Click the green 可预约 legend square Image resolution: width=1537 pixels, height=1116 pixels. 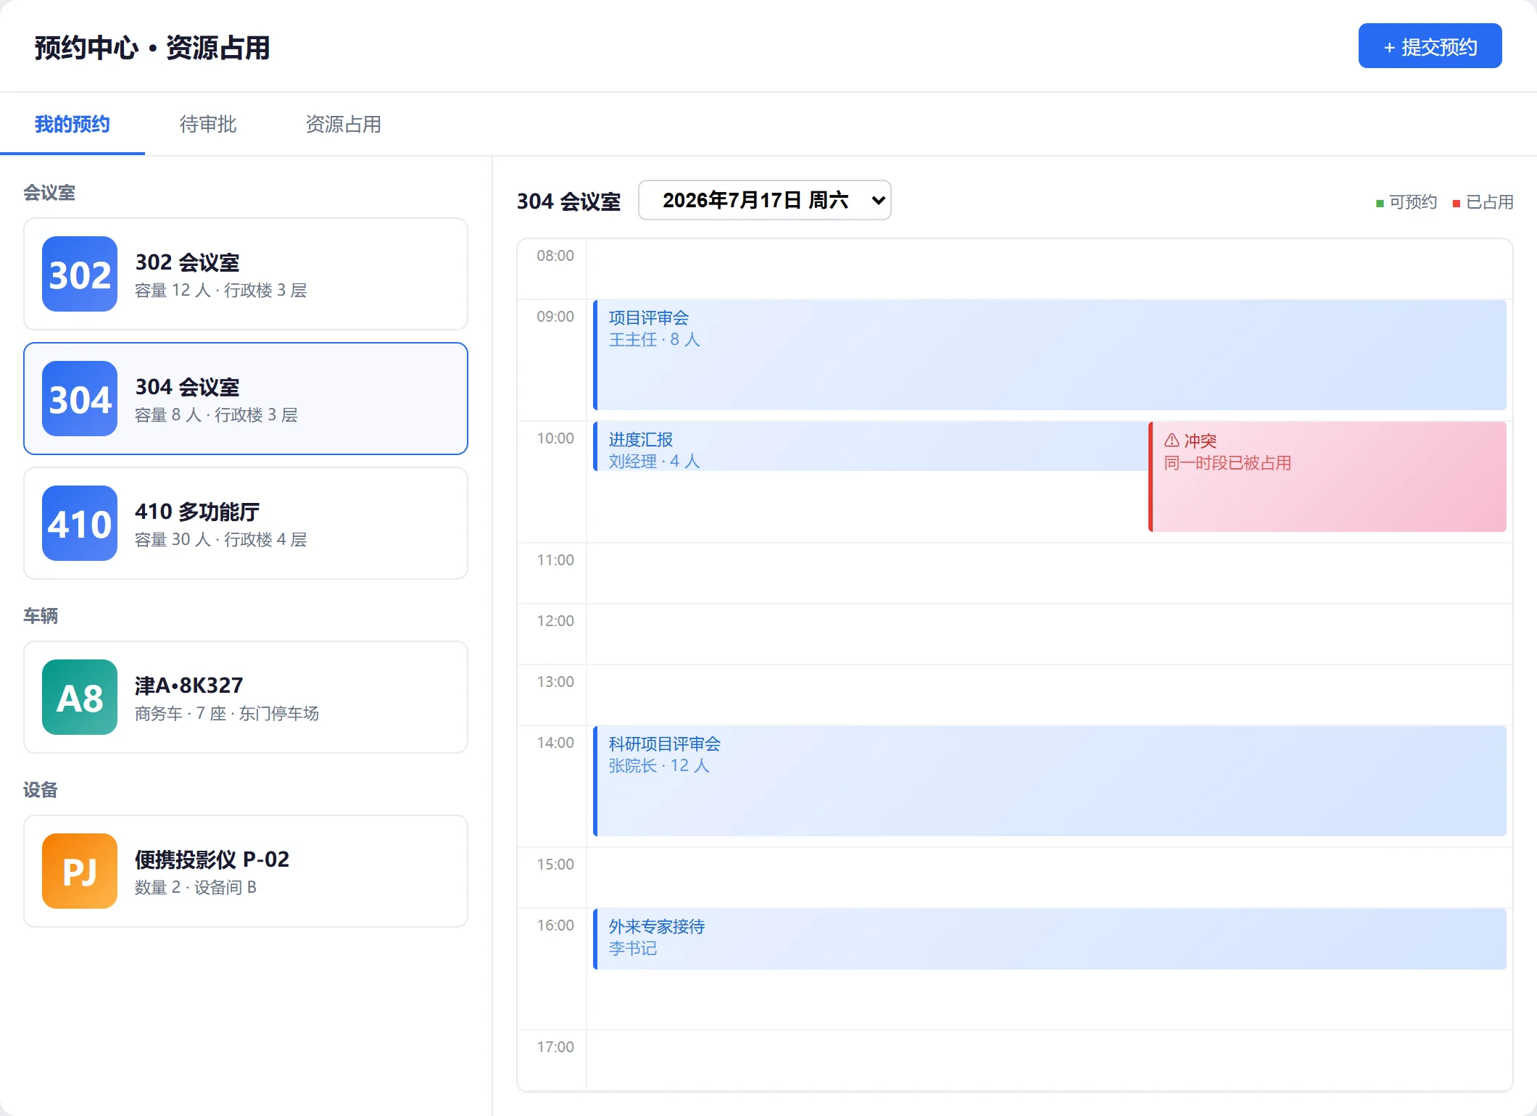coord(1380,204)
